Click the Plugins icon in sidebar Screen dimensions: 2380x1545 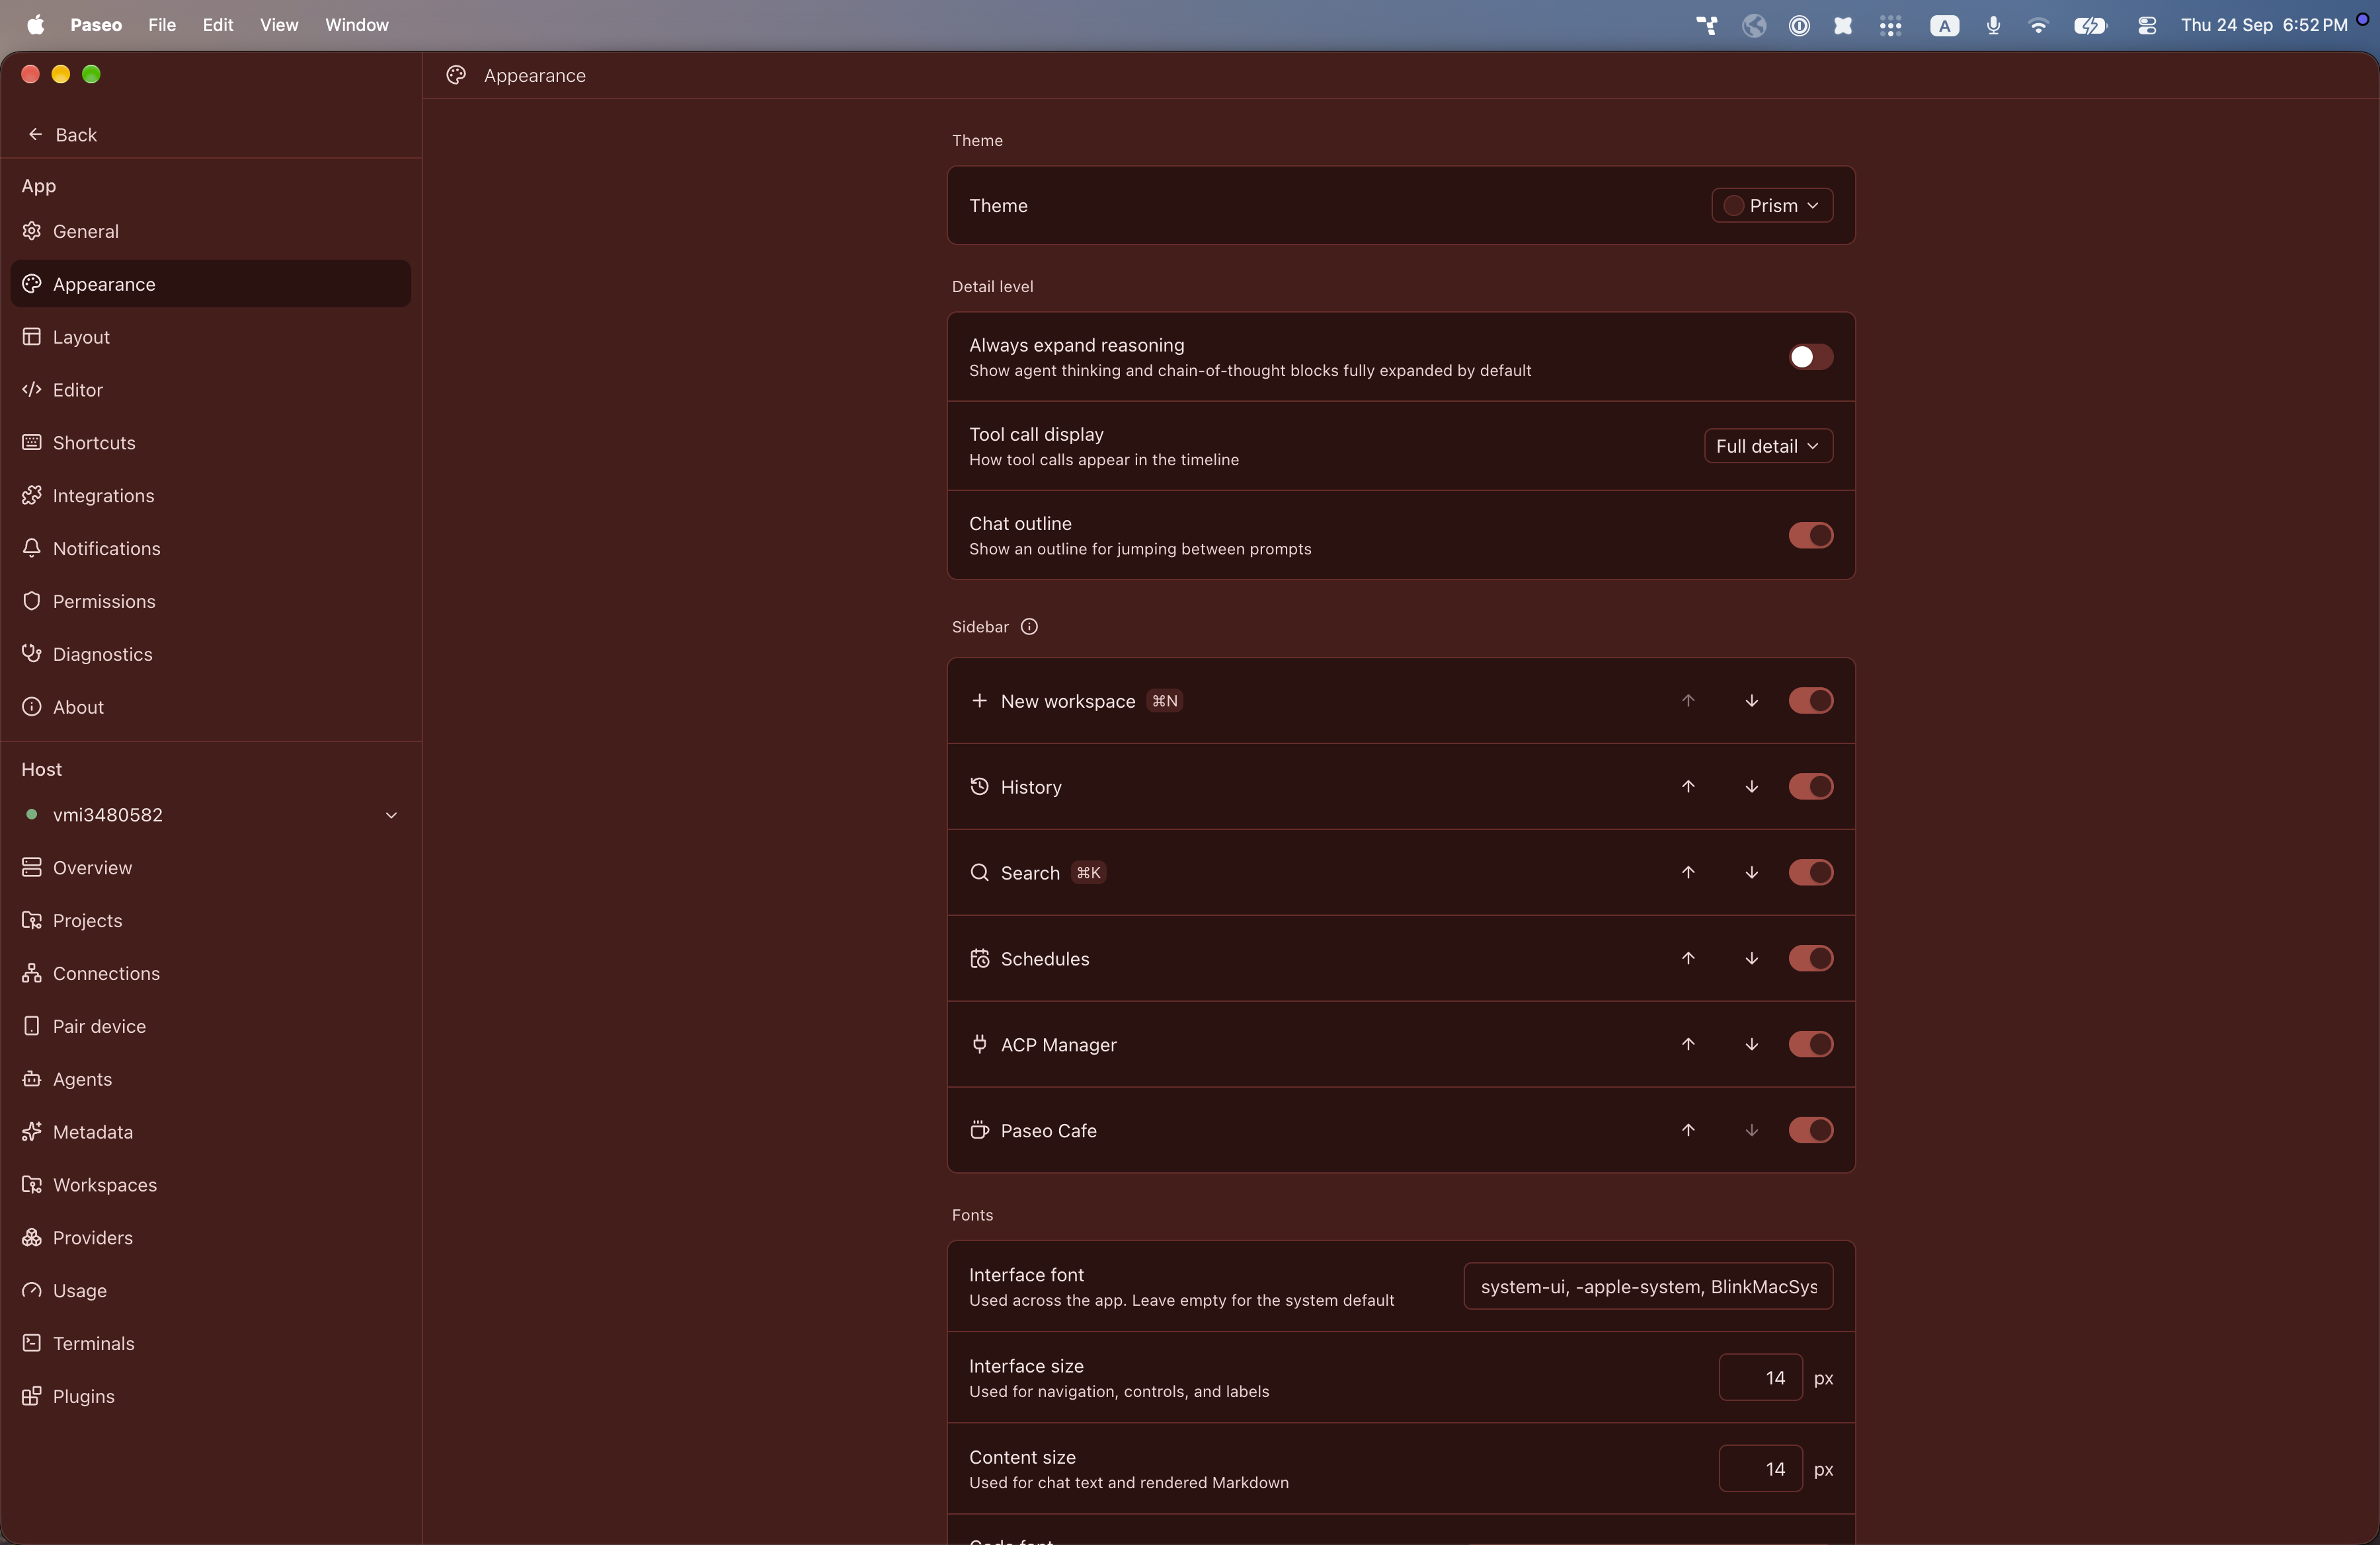click(32, 1395)
